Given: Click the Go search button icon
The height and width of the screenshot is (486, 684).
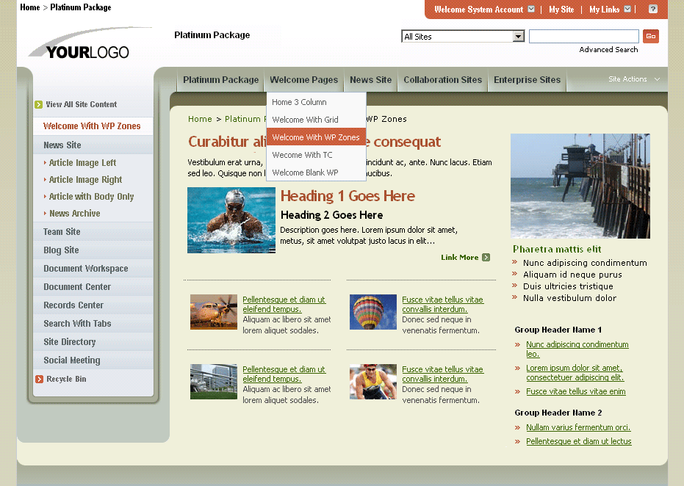Looking at the screenshot, I should click(x=650, y=36).
